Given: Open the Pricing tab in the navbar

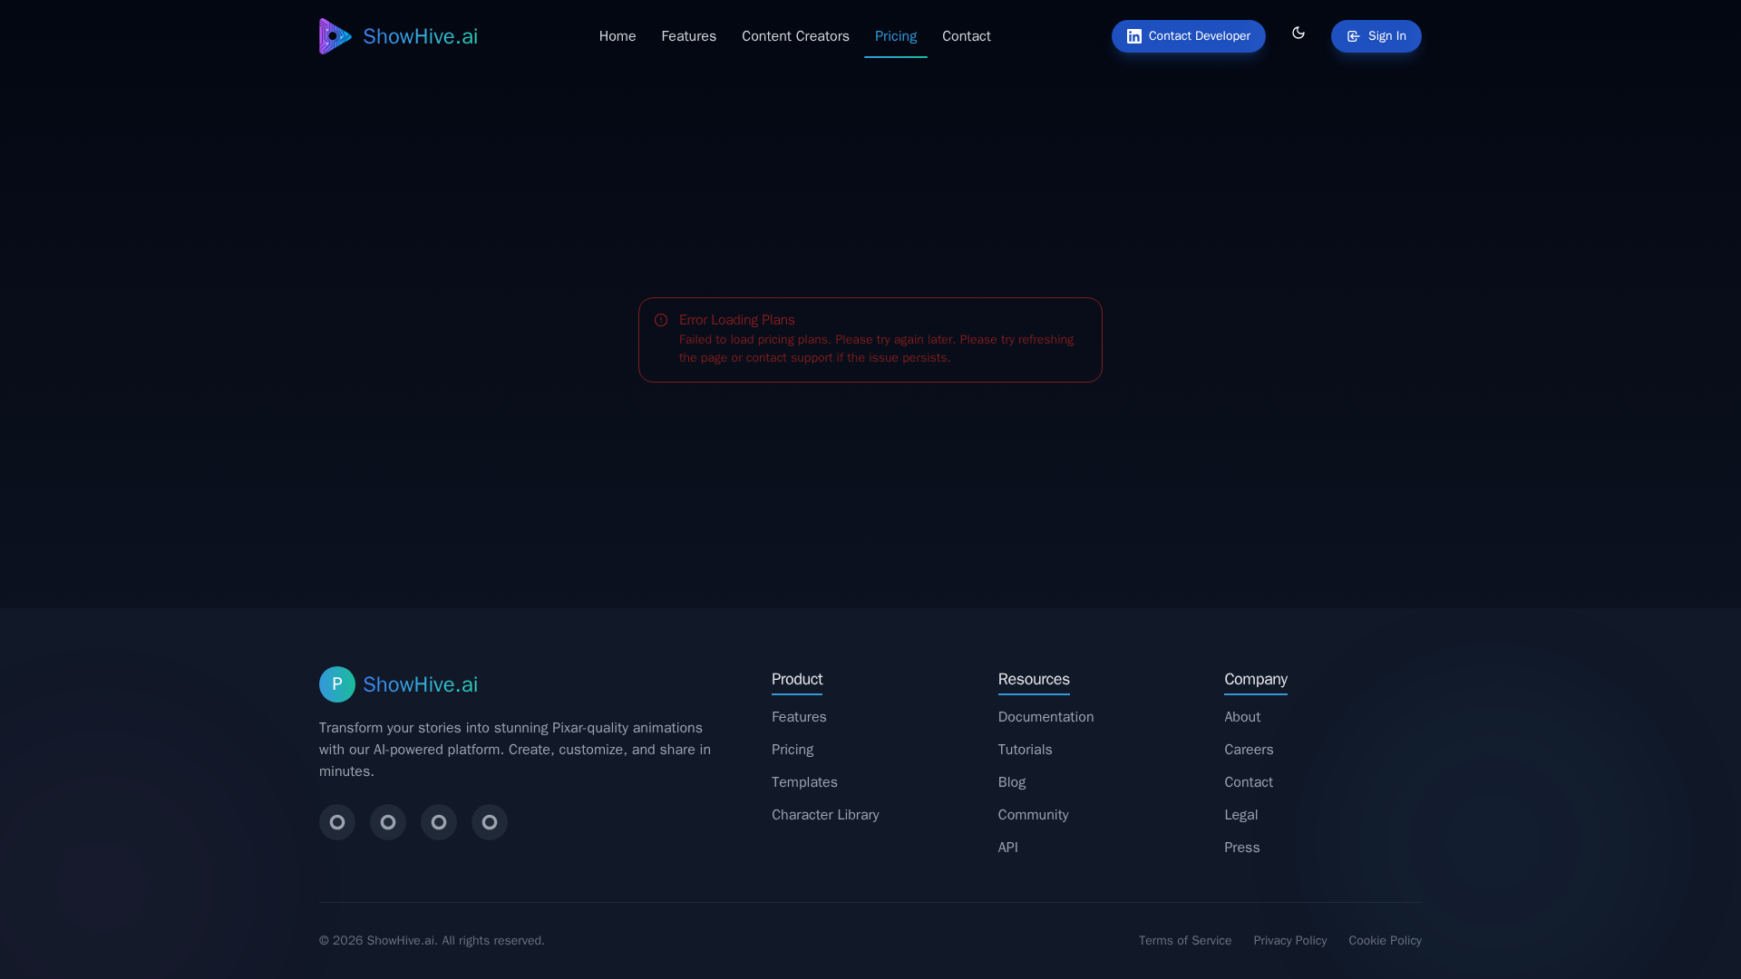Looking at the screenshot, I should [x=895, y=36].
